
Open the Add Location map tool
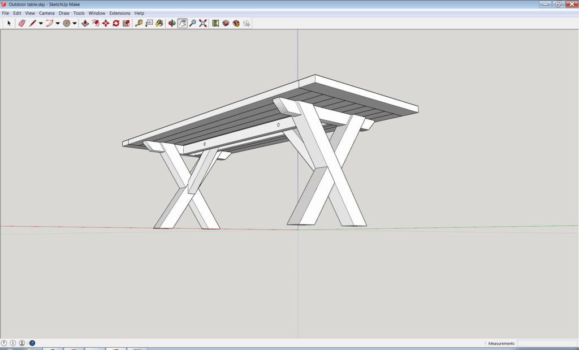[x=215, y=23]
